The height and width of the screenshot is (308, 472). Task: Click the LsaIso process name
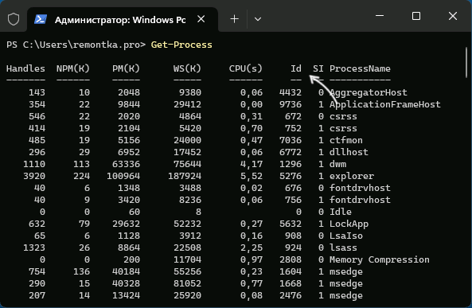point(346,236)
